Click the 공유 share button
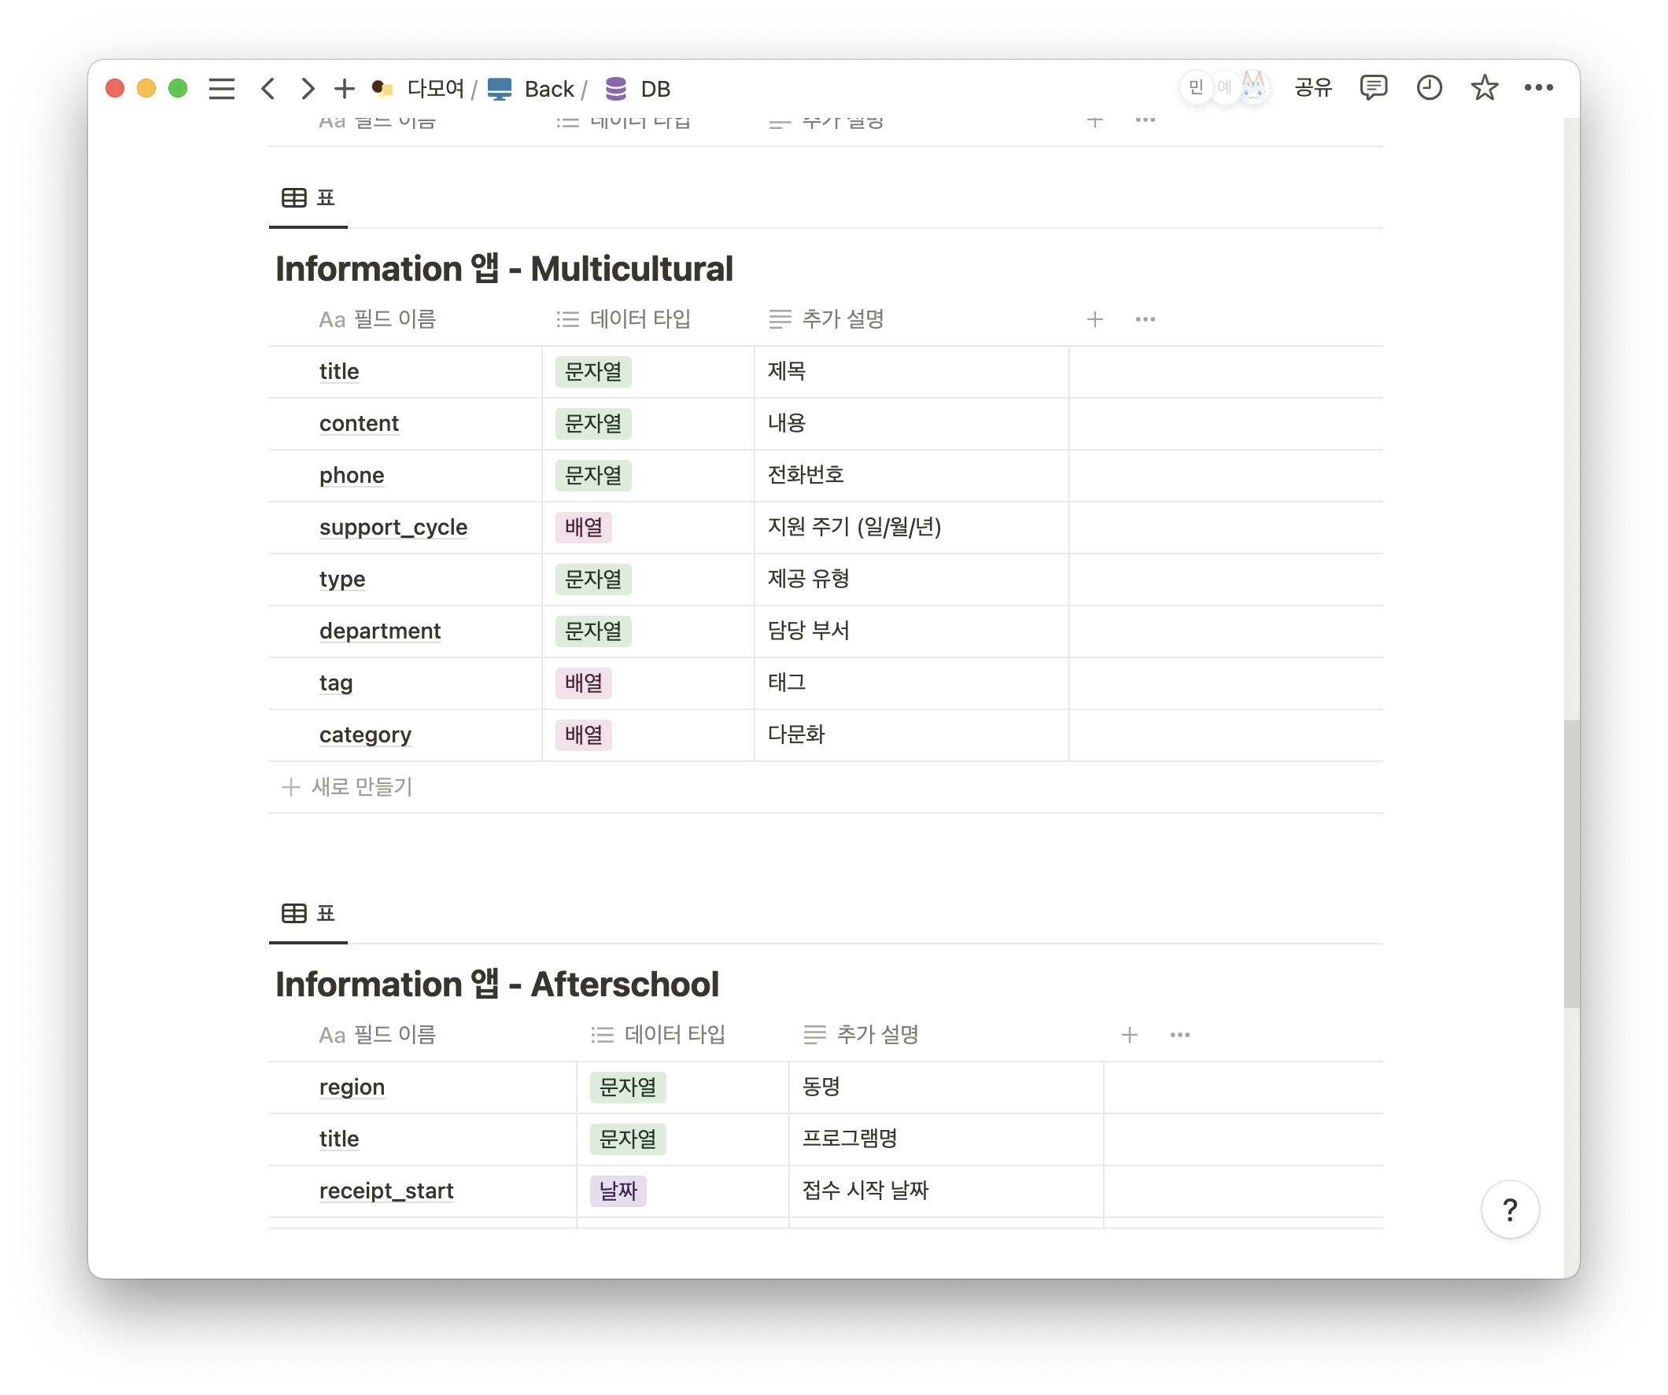This screenshot has width=1668, height=1395. coord(1312,87)
